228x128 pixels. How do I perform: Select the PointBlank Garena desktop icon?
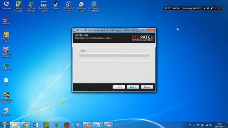click(44, 6)
